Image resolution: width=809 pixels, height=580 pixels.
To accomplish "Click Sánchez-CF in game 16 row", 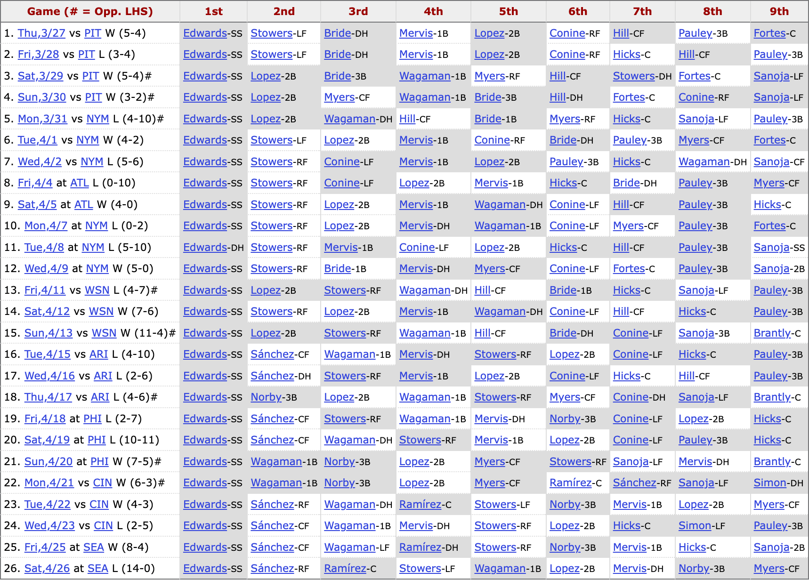I will click(280, 354).
